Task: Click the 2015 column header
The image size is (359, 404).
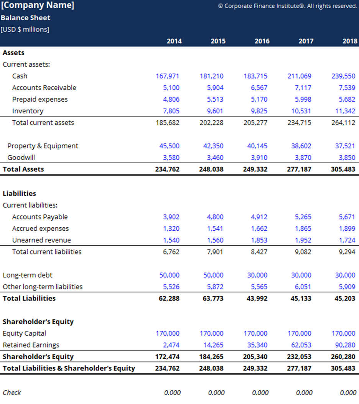Action: pyautogui.click(x=218, y=41)
